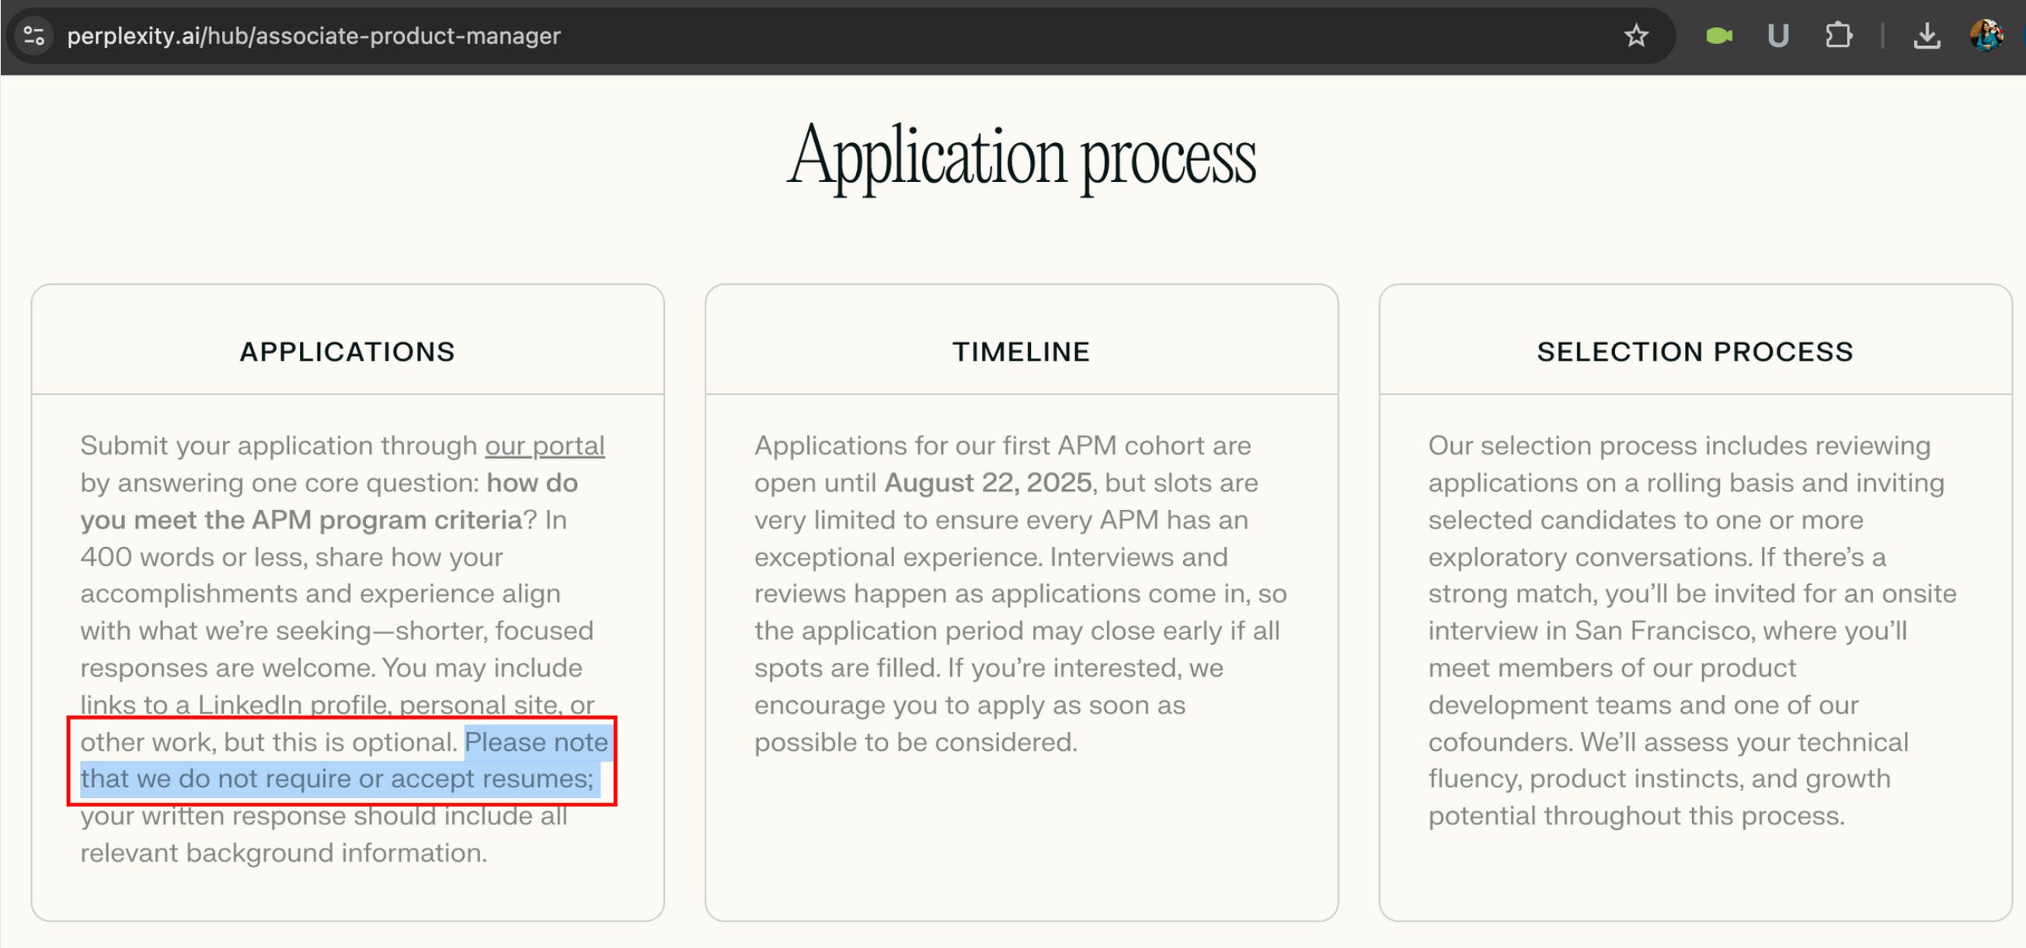
Task: Select the TIMELINE card header
Action: click(1021, 351)
